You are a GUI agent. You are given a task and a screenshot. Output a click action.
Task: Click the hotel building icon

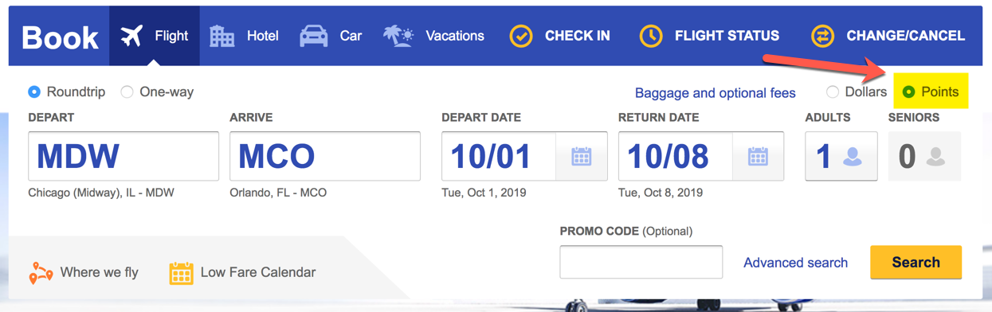point(222,36)
